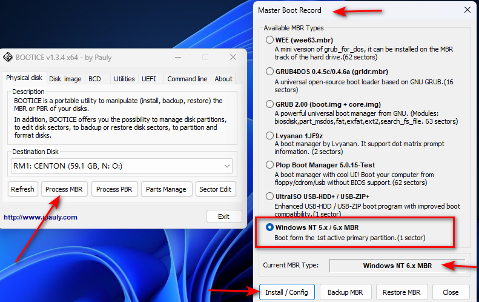Viewport: 479px width, 302px height.
Task: Choose GRUB4DOS 0.4.5c/0.4.6a MBR type
Action: [x=269, y=72]
